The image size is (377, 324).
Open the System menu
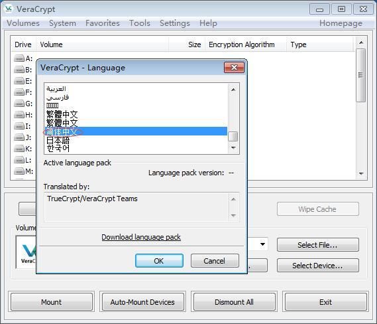[x=62, y=23]
